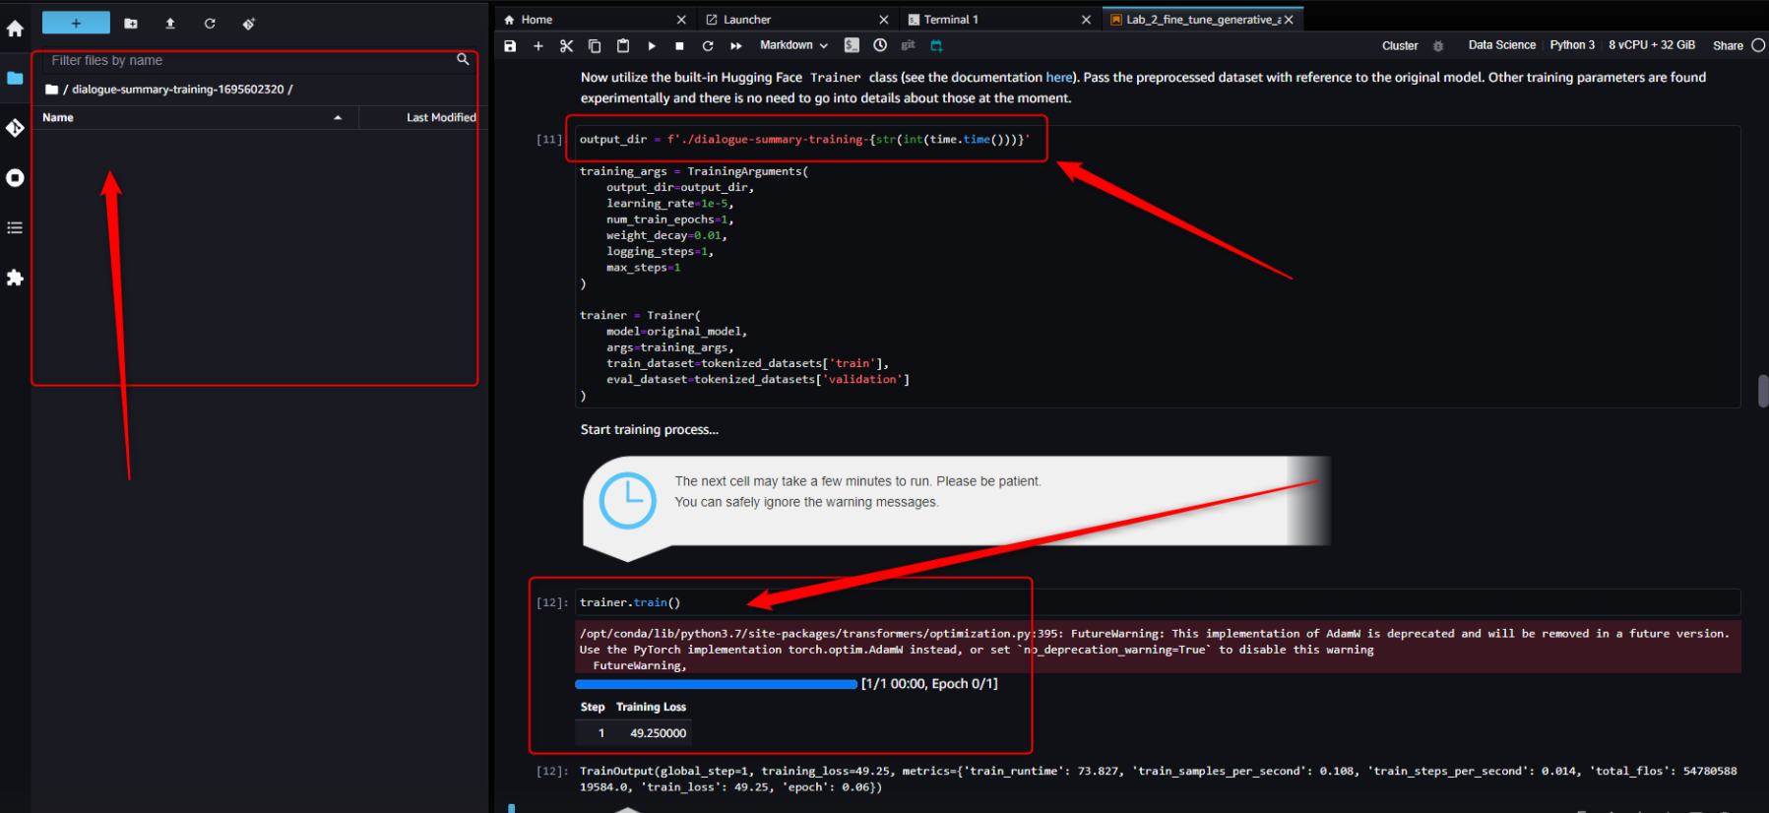Select the Lab_2_fine_tune_generative notebook tab
Viewport: 1769px width, 813px height.
tap(1203, 20)
